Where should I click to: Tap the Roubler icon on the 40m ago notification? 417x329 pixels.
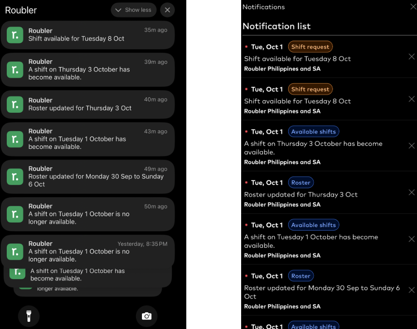pyautogui.click(x=15, y=105)
